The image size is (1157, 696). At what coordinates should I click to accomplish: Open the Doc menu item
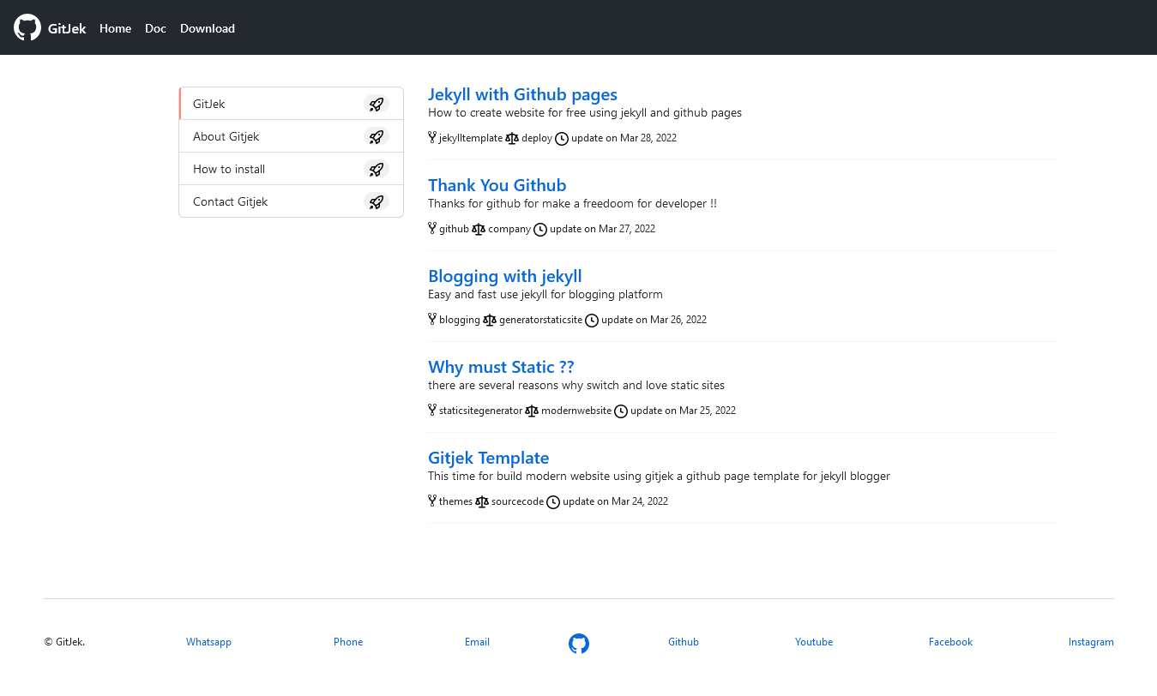(x=155, y=28)
